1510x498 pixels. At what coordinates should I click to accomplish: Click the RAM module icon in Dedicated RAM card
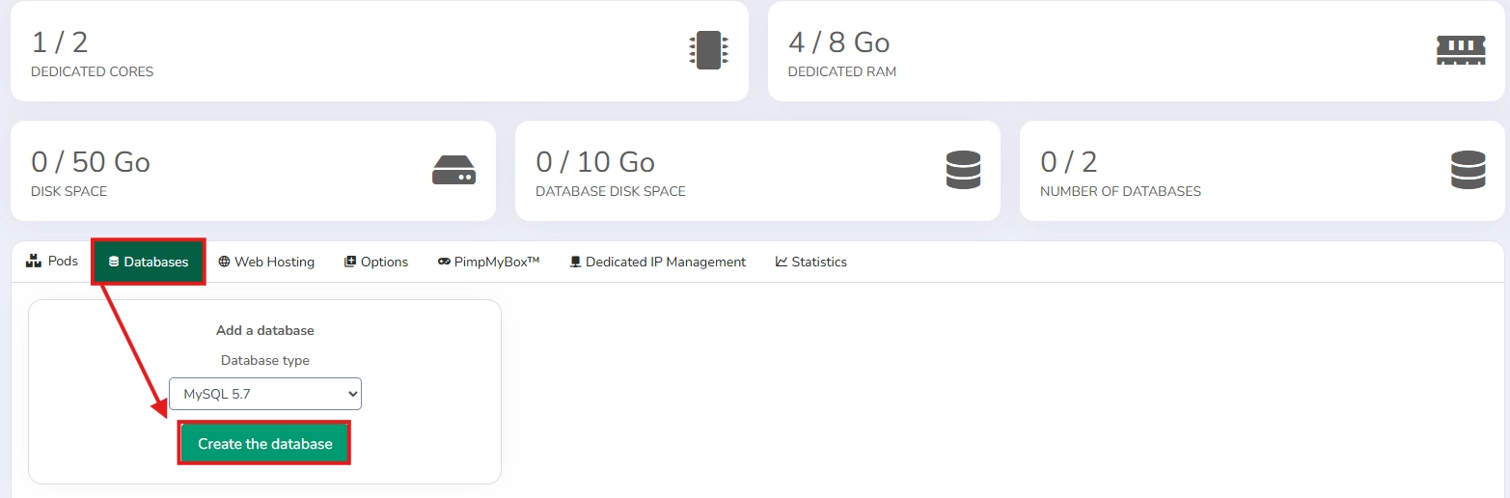point(1461,50)
